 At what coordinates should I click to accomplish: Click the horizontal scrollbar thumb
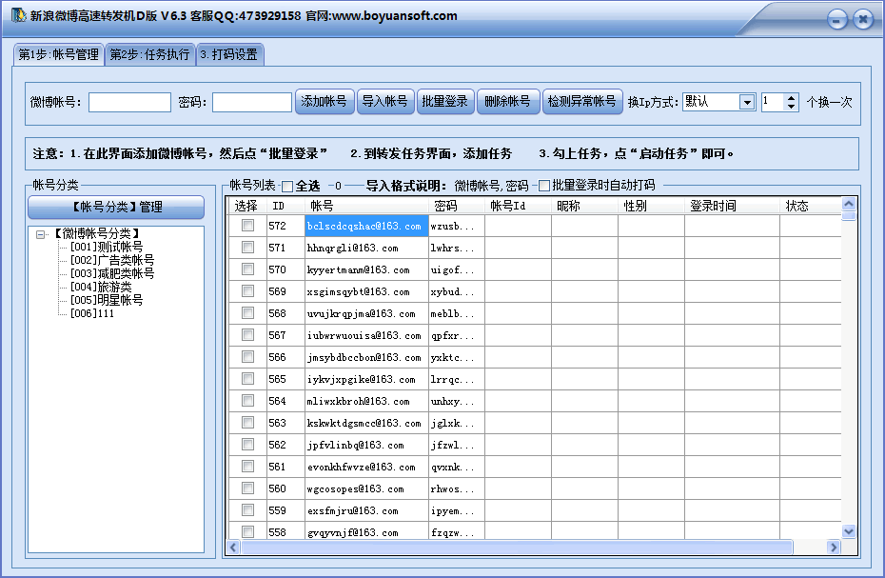(517, 547)
